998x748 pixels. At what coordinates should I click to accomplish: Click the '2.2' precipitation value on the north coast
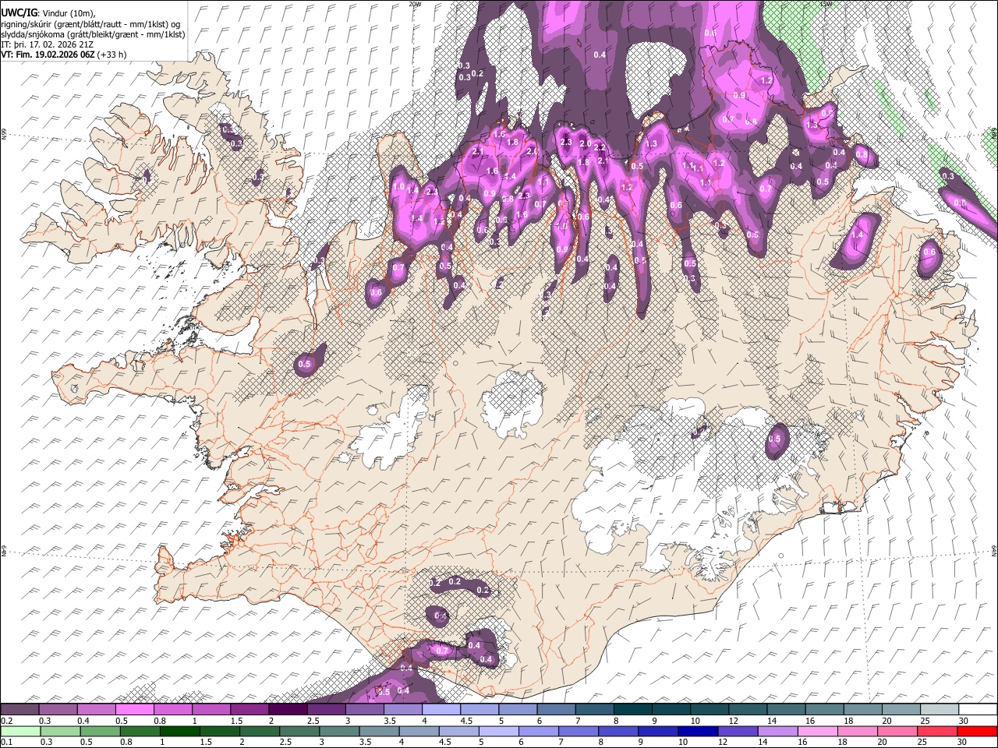[x=600, y=147]
